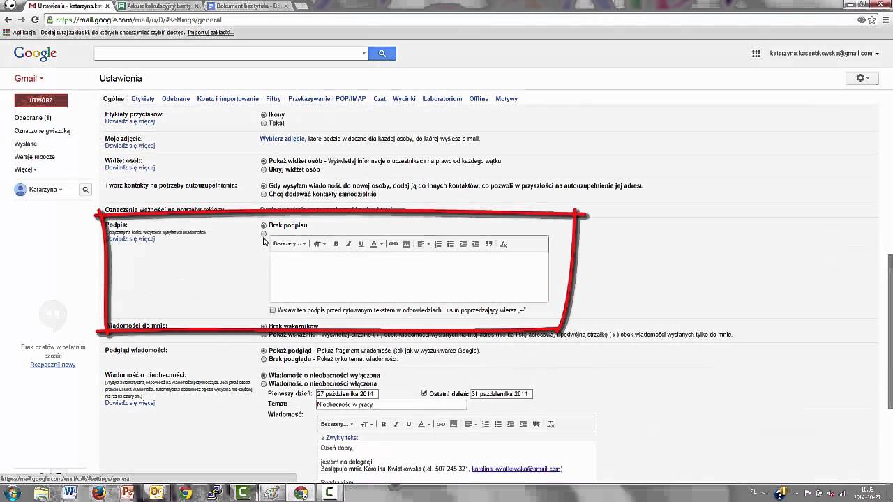Click the UTWÓRZ compose button
The width and height of the screenshot is (893, 502).
[41, 100]
